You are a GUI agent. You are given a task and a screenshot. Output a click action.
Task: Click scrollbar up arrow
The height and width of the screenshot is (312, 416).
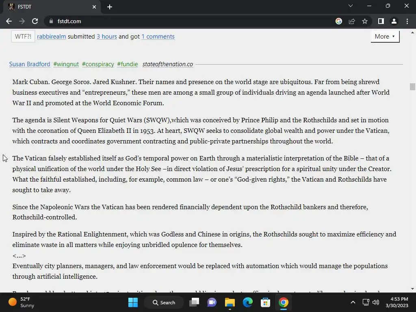412,33
